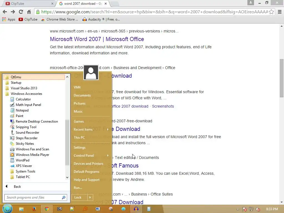Image resolution: width=284 pixels, height=213 pixels.
Task: Open the Audacity bookmark
Action: click(101, 19)
